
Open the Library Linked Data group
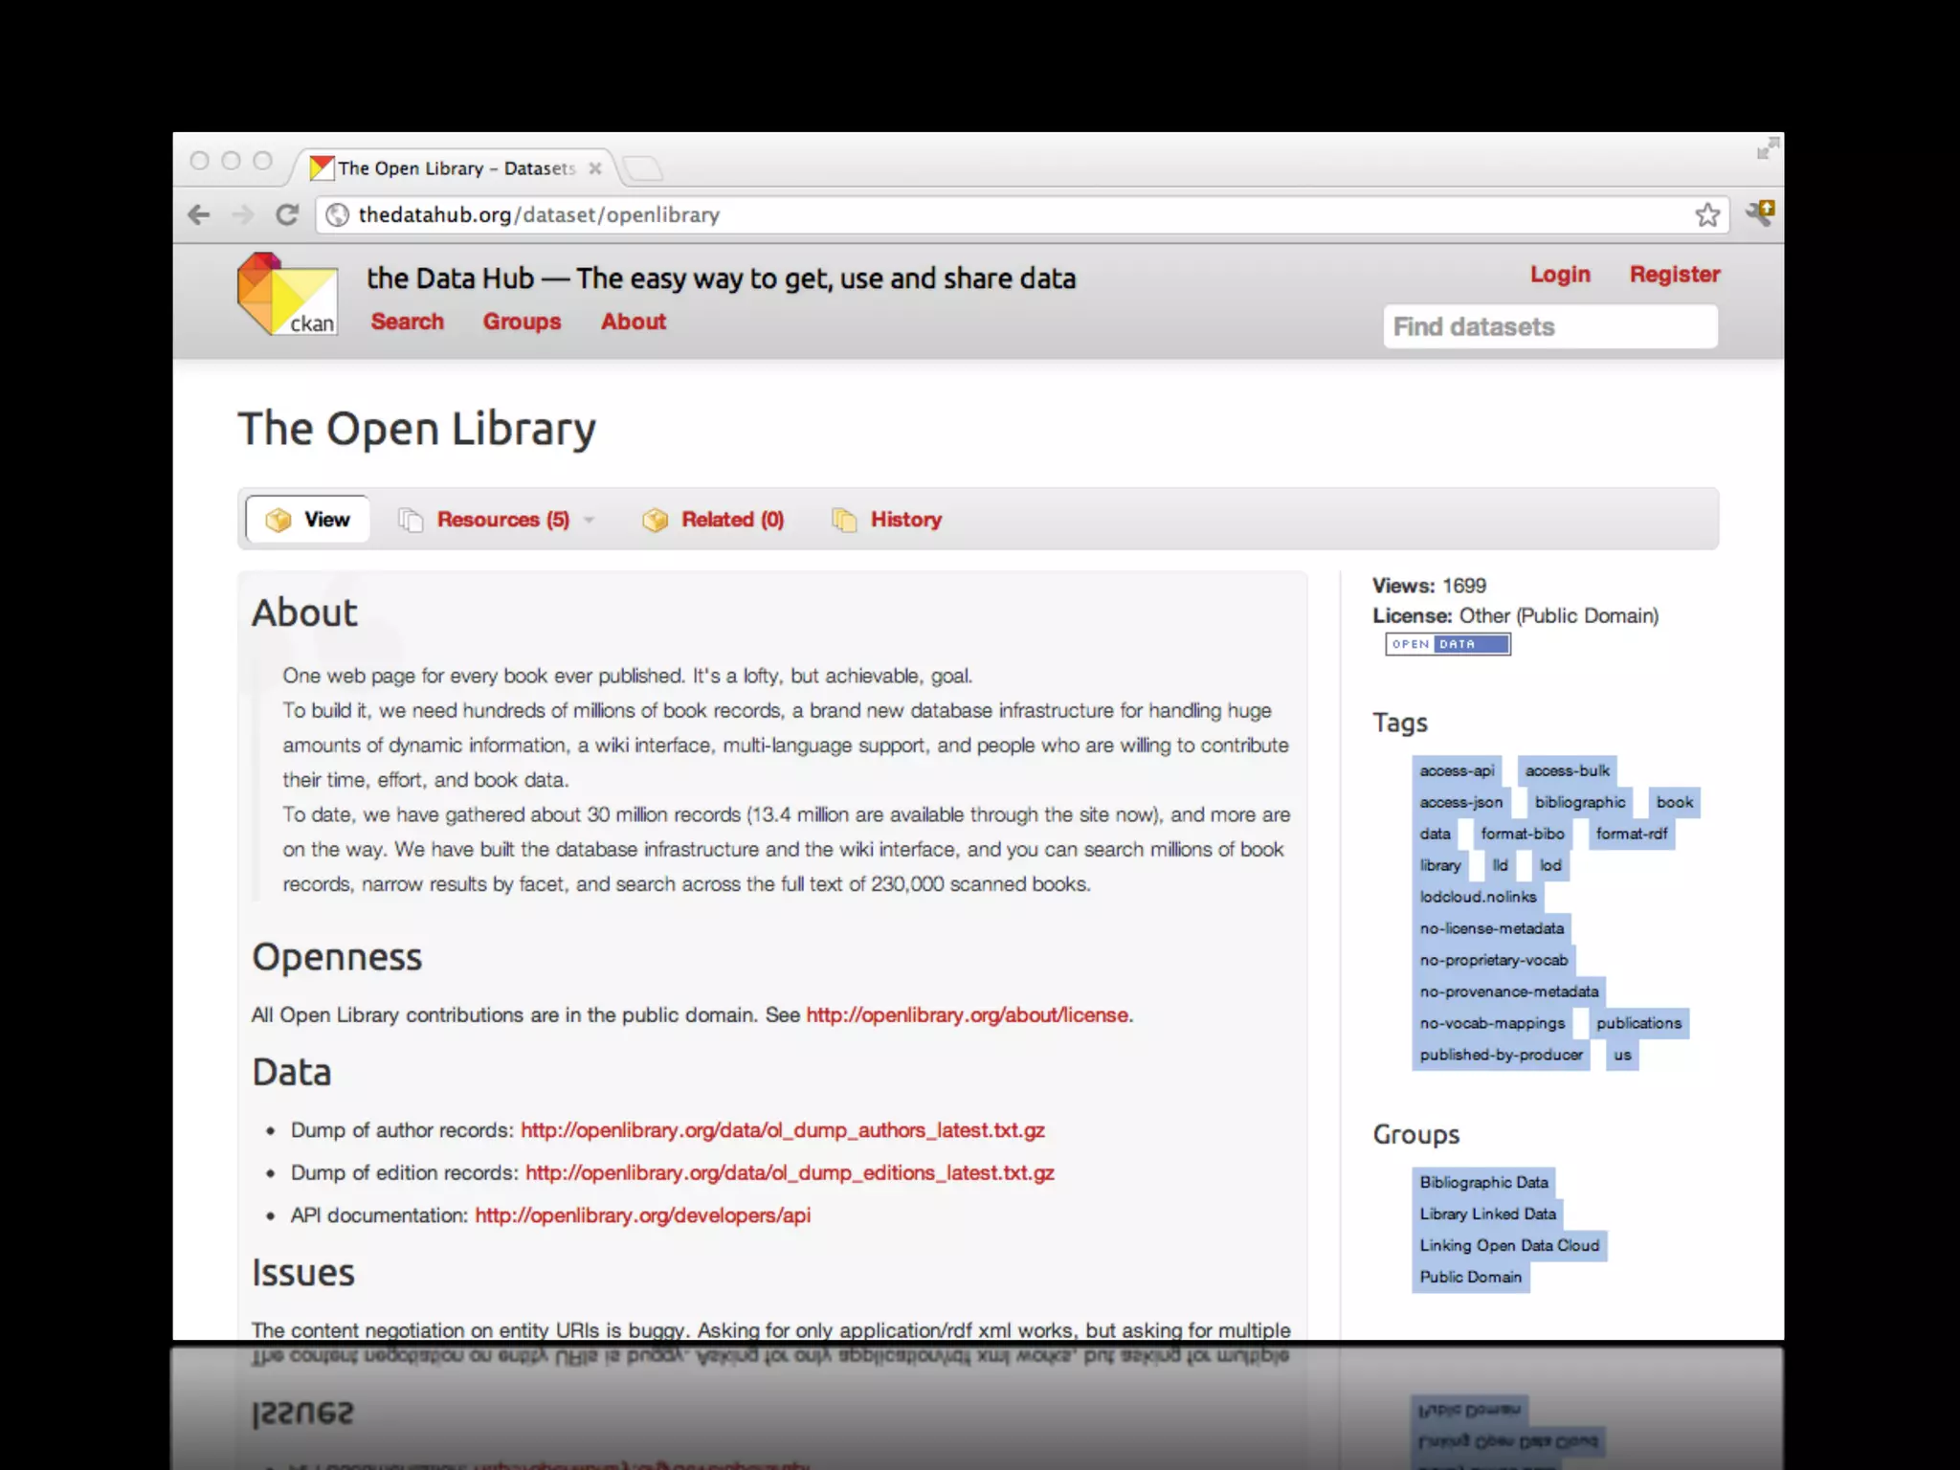pos(1487,1214)
